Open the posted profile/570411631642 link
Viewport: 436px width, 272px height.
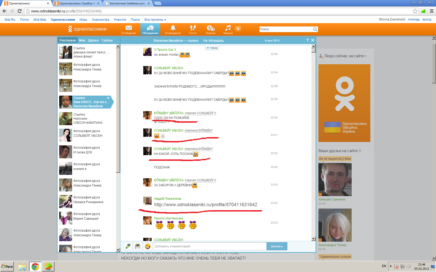click(x=206, y=205)
